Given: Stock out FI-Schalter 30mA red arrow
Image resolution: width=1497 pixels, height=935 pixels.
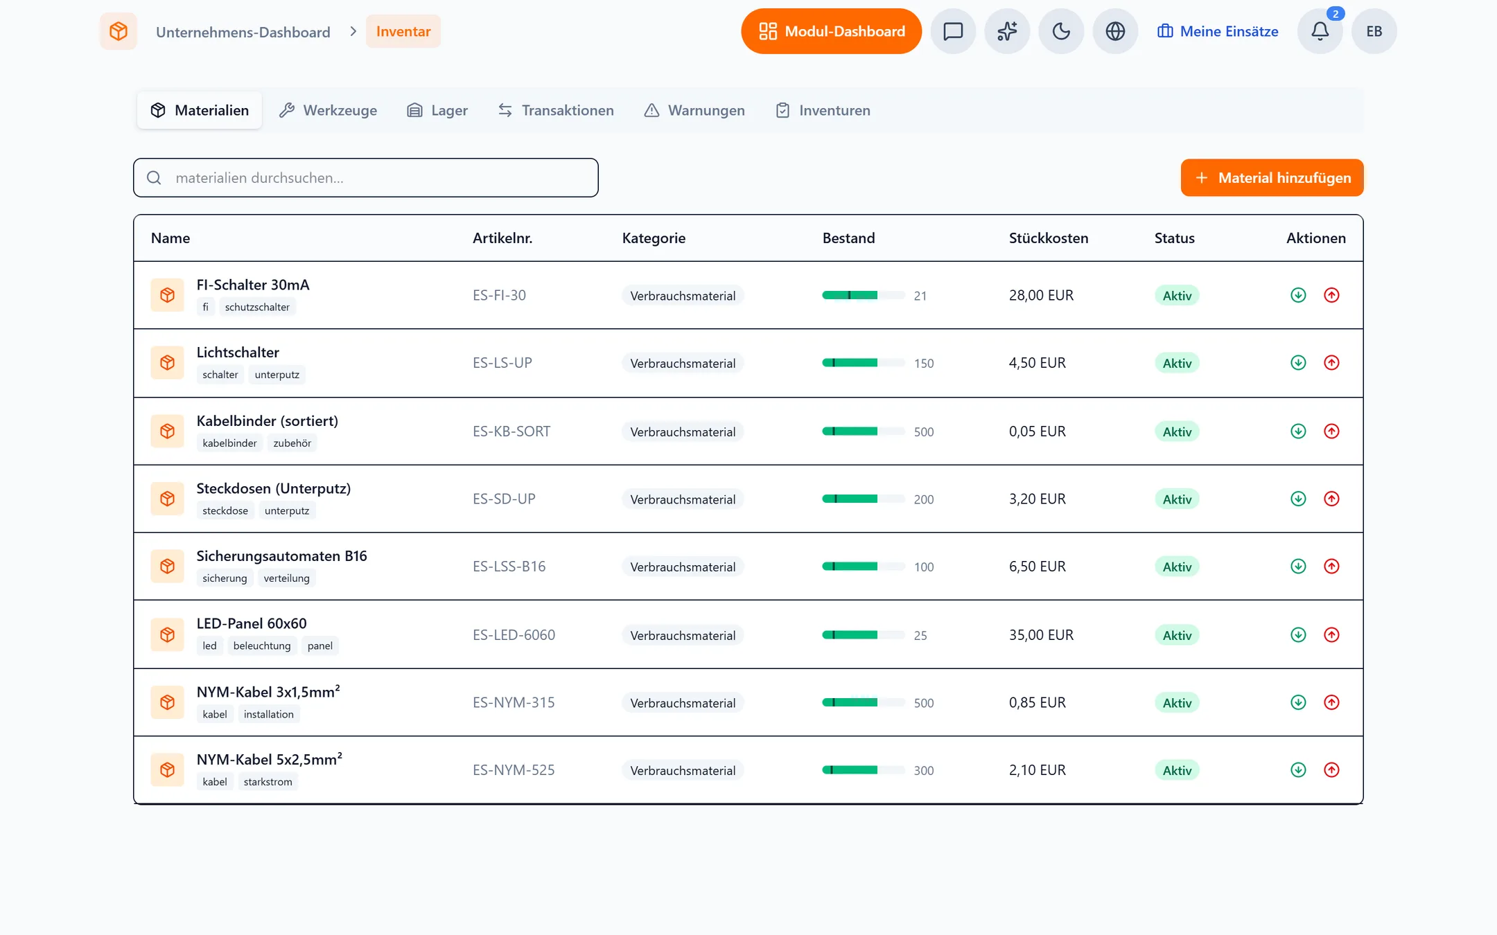Looking at the screenshot, I should point(1331,295).
